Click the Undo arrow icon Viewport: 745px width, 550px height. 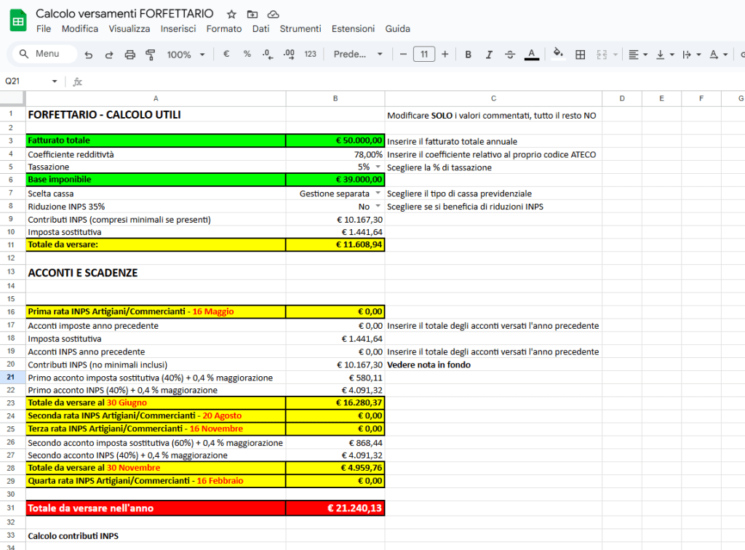88,55
